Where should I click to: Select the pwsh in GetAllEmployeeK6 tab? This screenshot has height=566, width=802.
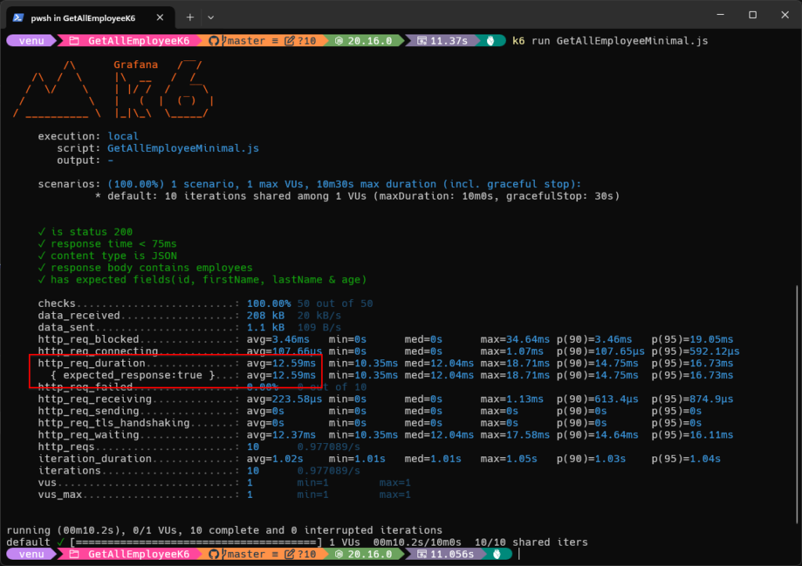(91, 17)
